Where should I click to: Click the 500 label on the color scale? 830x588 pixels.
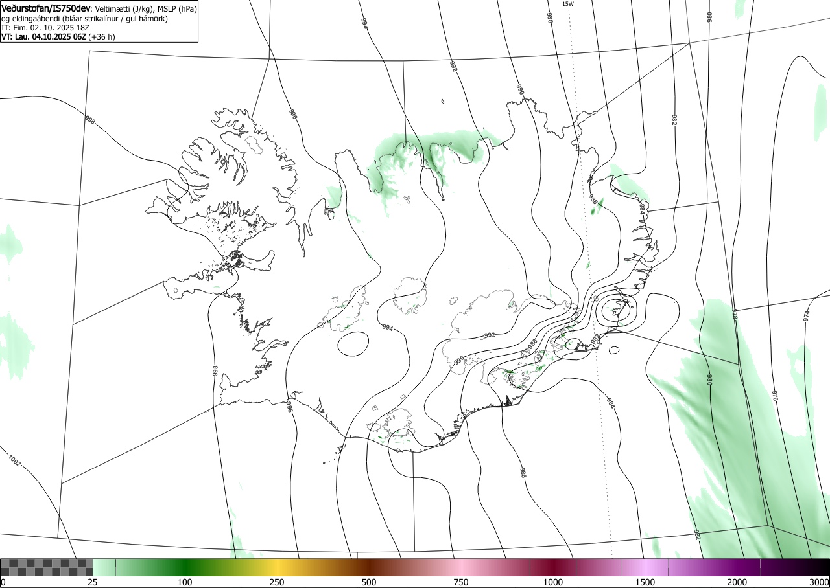tap(369, 582)
